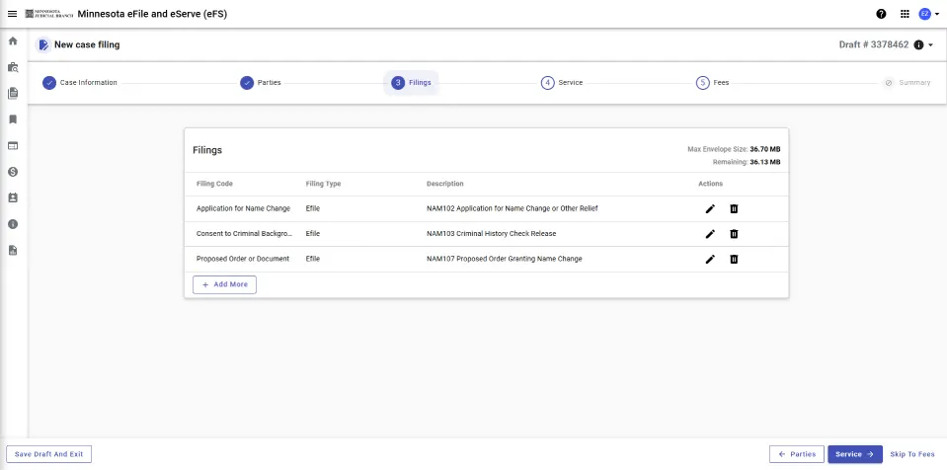Open the reports chart document sidebar icon

click(13, 250)
